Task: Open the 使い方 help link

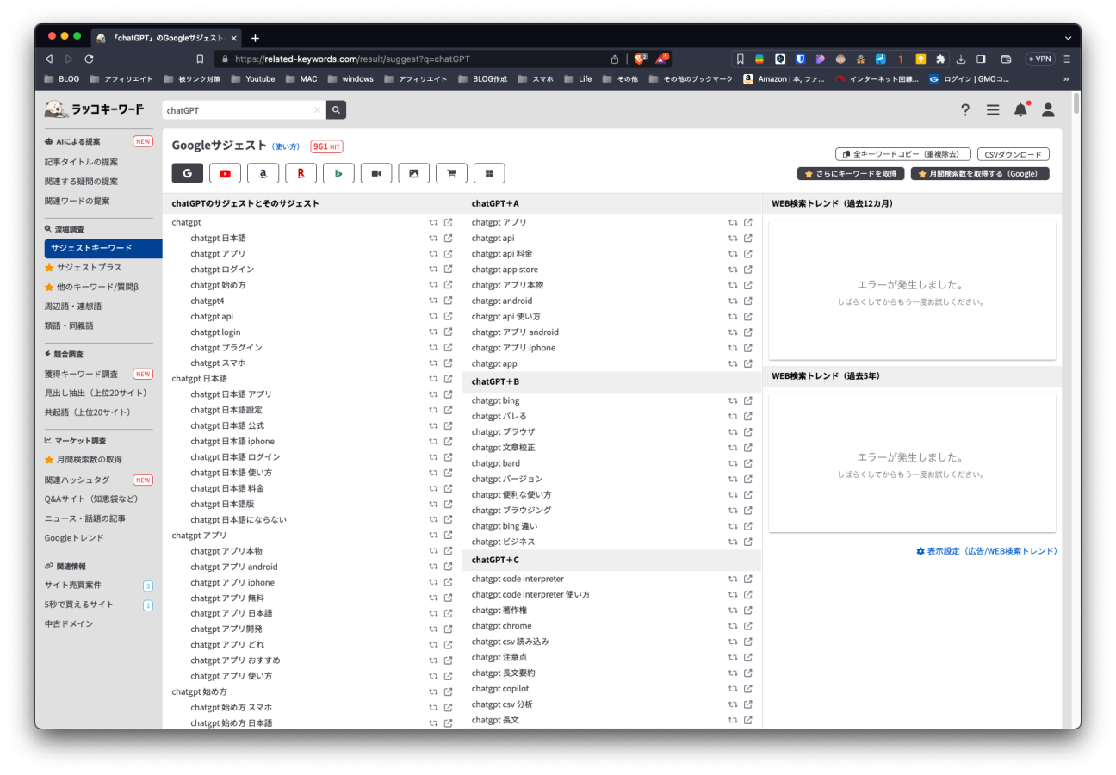Action: tap(286, 147)
